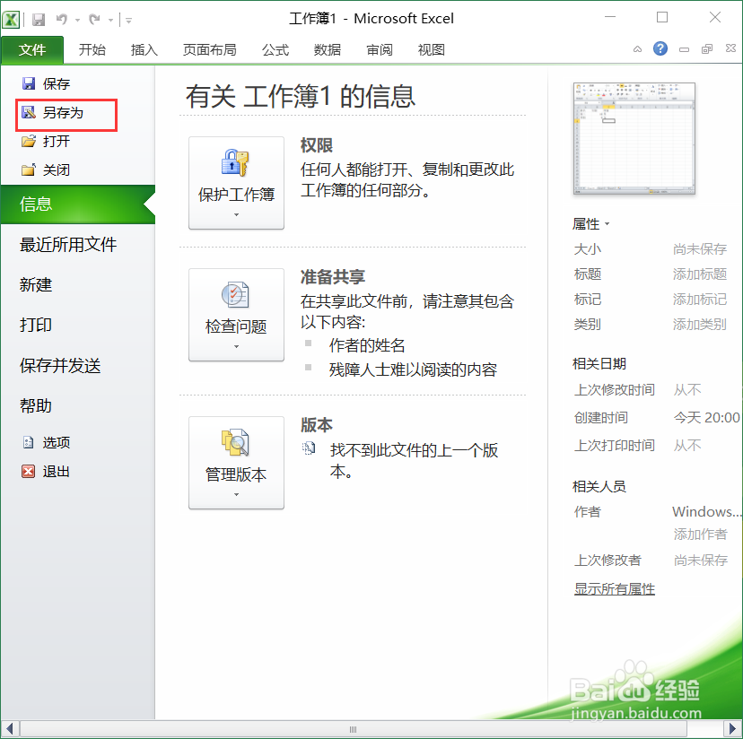This screenshot has width=743, height=739.
Task: Switch to the 公式 ribbon tab
Action: point(275,49)
